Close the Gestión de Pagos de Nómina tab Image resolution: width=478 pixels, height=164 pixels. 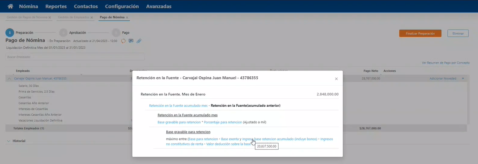50,18
